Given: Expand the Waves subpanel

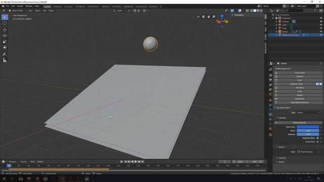Looking at the screenshot, I should point(277,162).
